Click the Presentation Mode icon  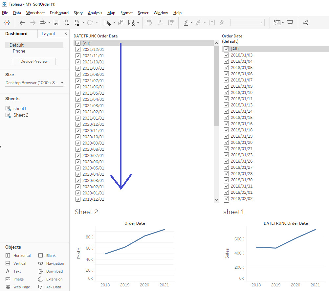[x=290, y=23]
